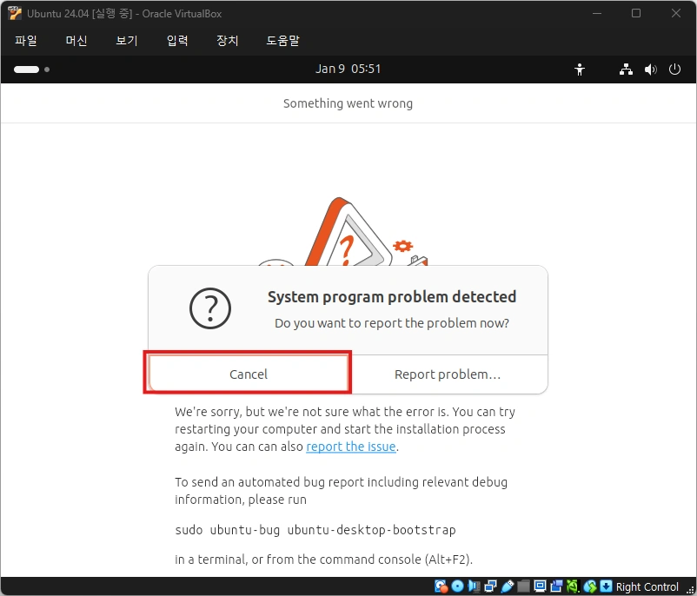Click the VirtualBox shared folders icon
The image size is (697, 596).
click(524, 586)
